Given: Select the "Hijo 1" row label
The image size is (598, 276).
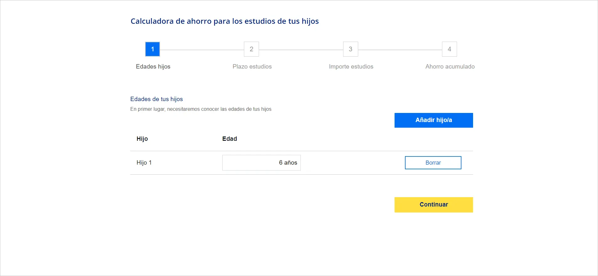Looking at the screenshot, I should tap(144, 163).
